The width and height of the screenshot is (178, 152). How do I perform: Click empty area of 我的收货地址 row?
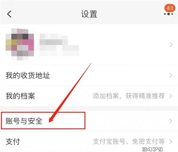[108, 75]
